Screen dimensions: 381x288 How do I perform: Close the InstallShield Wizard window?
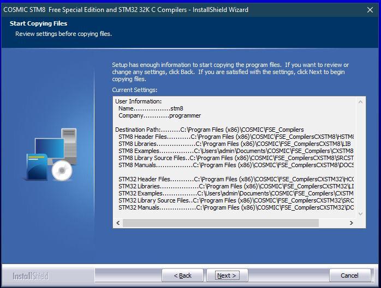pos(370,10)
